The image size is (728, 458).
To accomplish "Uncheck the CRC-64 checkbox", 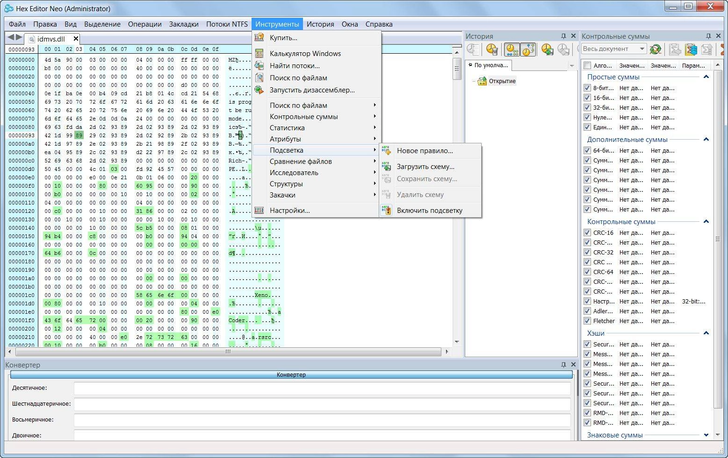I will coord(587,272).
